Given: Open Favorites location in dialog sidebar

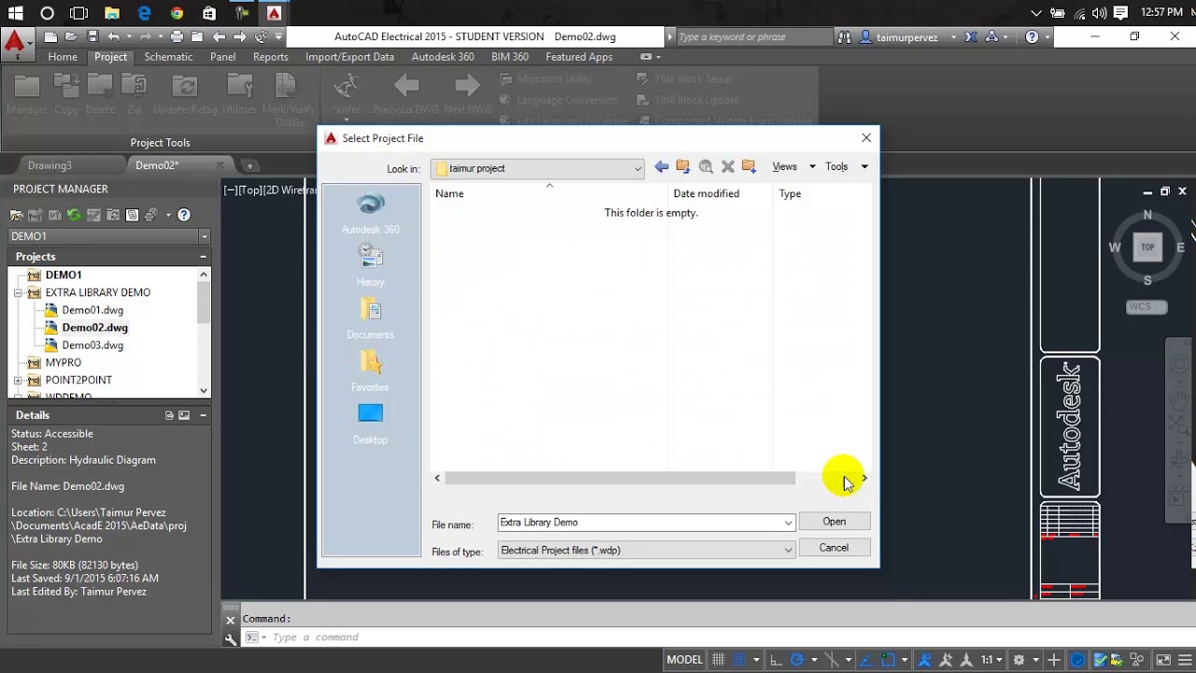Looking at the screenshot, I should pyautogui.click(x=370, y=370).
